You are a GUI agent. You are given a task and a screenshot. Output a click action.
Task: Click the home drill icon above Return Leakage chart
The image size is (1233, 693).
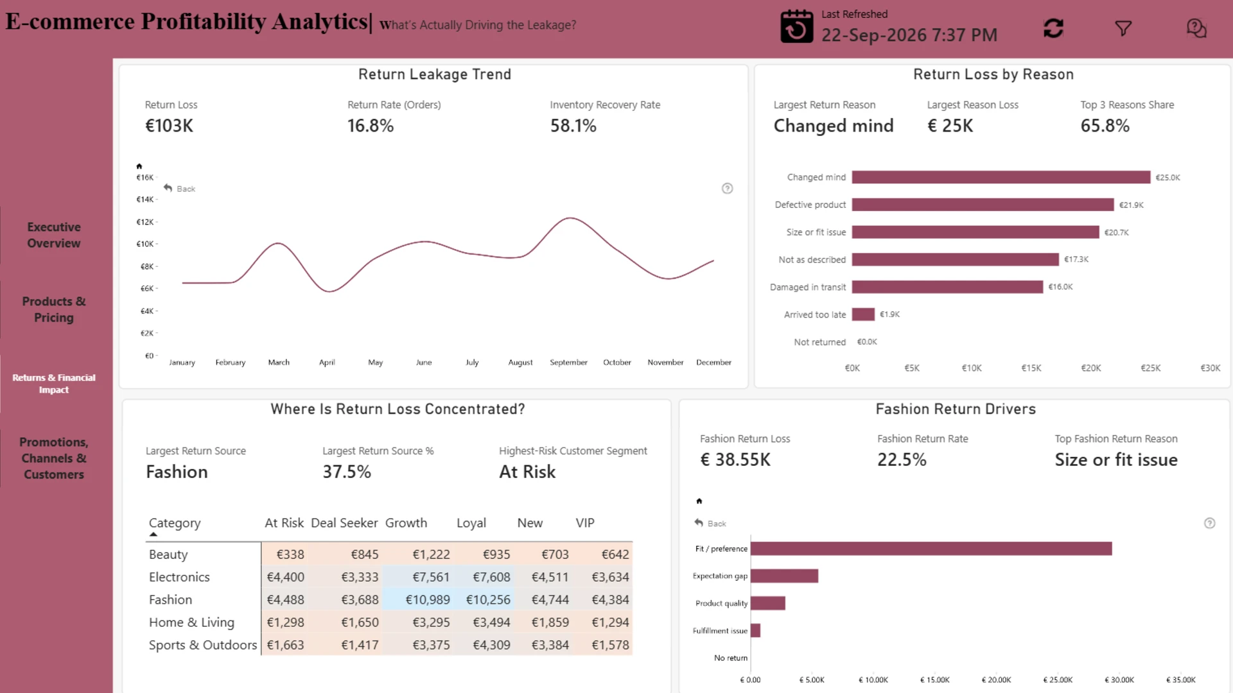pyautogui.click(x=139, y=166)
